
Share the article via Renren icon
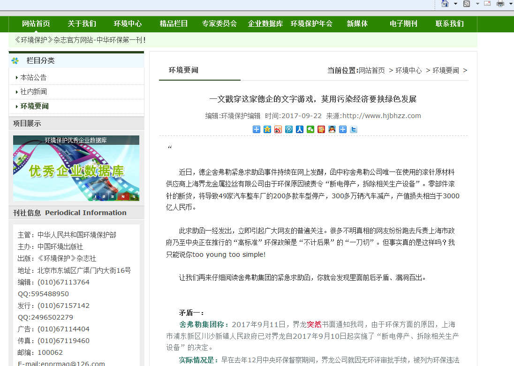[x=300, y=129]
